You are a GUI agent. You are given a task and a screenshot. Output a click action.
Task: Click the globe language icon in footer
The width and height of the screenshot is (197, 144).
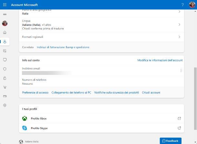click(x=21, y=142)
